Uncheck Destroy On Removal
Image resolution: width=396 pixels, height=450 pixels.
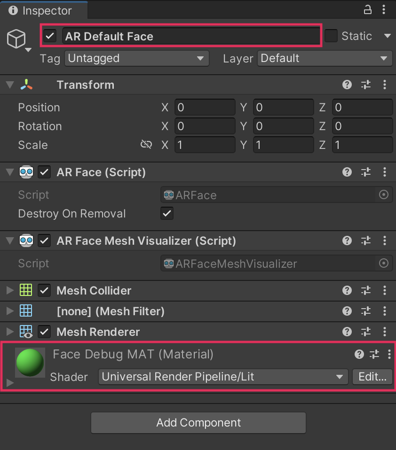(x=167, y=214)
